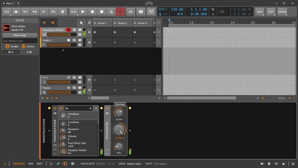Add a device after Pitch Shifter
This screenshot has width=298, height=168.
pos(130,131)
